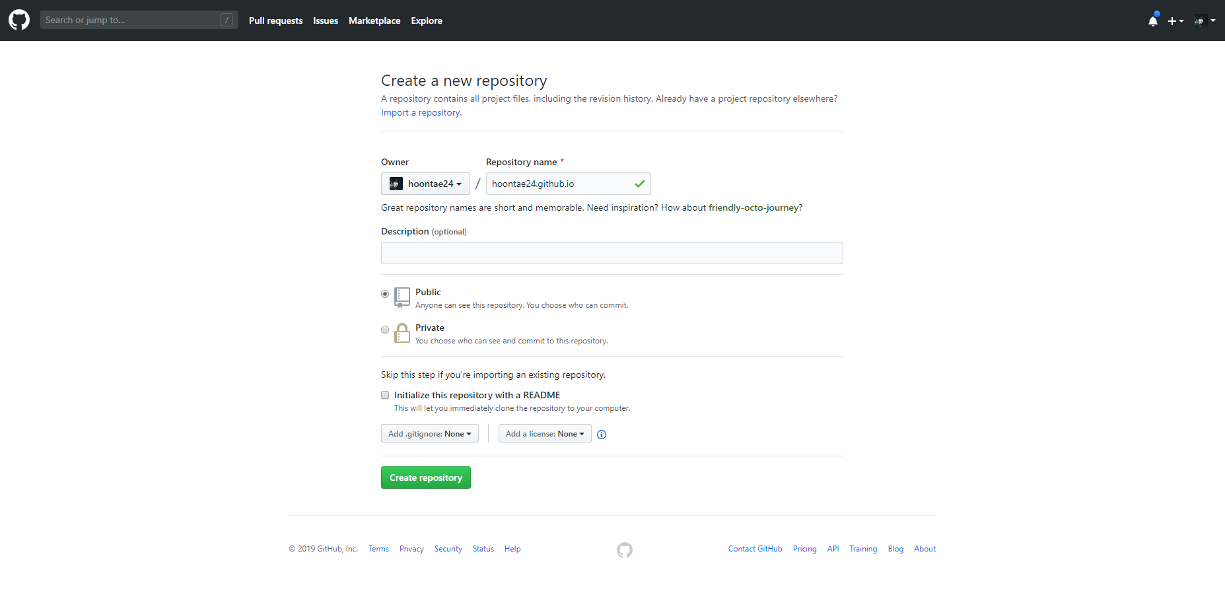
Task: Click the license info circle icon
Action: click(602, 435)
